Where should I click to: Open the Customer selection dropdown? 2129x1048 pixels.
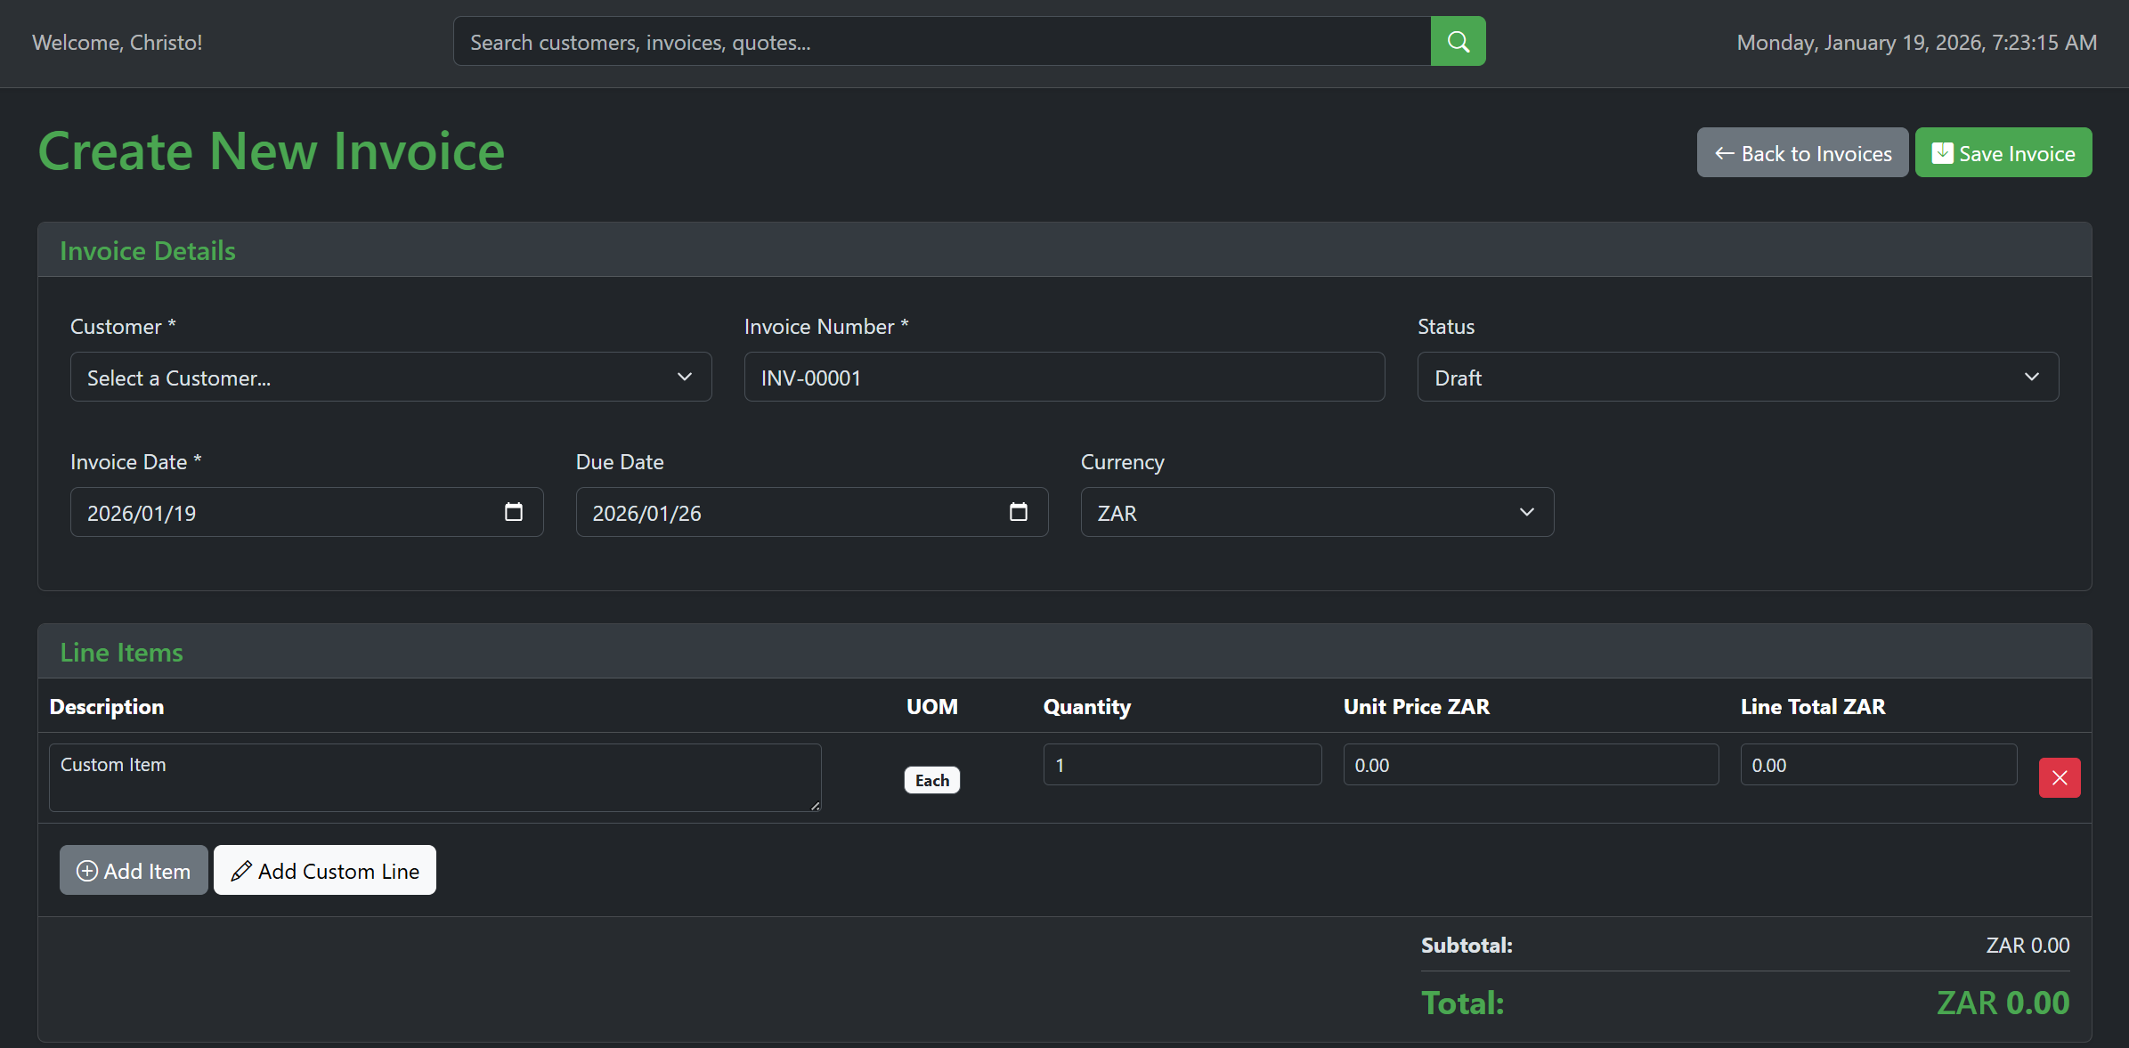[390, 378]
